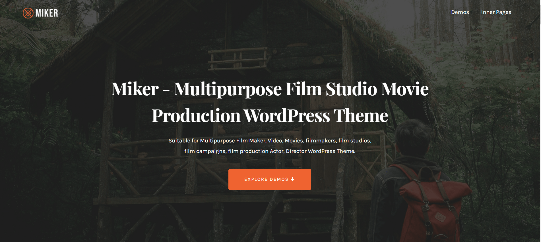Click the MIKER wordmark text

pyautogui.click(x=47, y=13)
